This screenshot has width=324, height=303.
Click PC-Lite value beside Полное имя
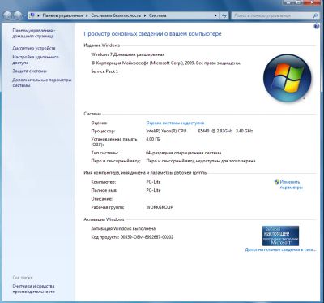[153, 190]
